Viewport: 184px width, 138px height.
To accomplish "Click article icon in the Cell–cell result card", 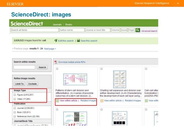I will (146, 101).
